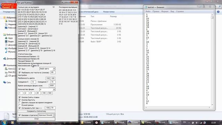The height and width of the screenshot is (125, 222).
Task: Switch to the Recording taskbar button
Action: point(161,123)
